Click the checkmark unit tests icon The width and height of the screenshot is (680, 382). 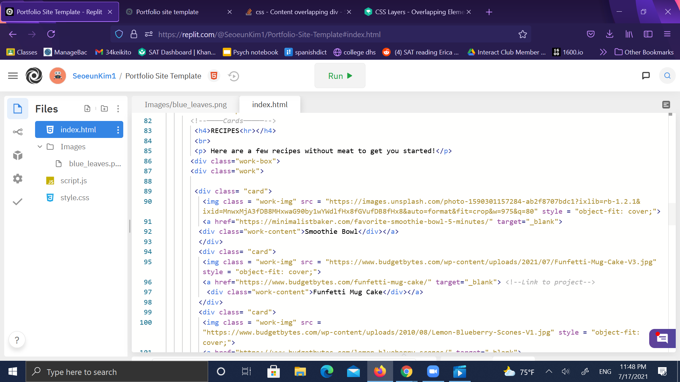pyautogui.click(x=18, y=202)
